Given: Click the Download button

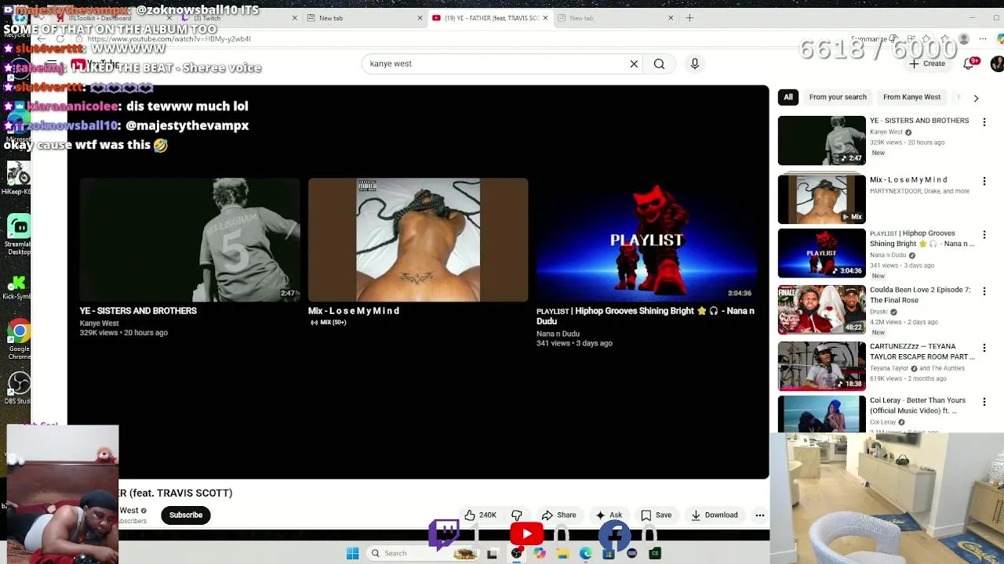Looking at the screenshot, I should [x=714, y=515].
